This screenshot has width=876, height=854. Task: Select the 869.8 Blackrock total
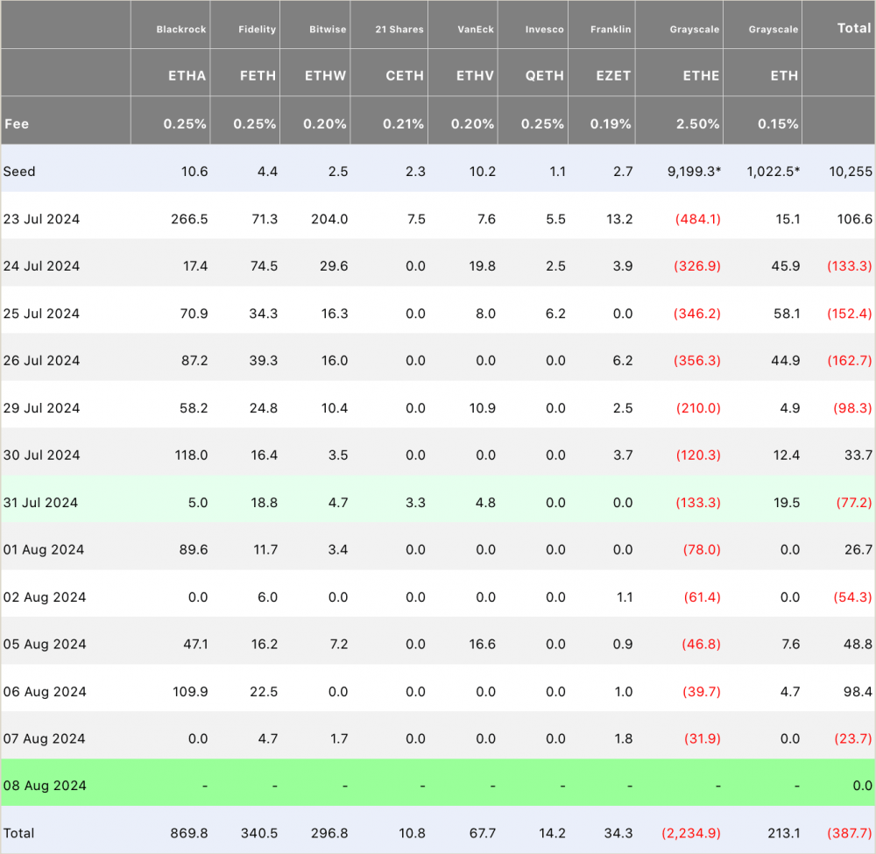coord(189,833)
